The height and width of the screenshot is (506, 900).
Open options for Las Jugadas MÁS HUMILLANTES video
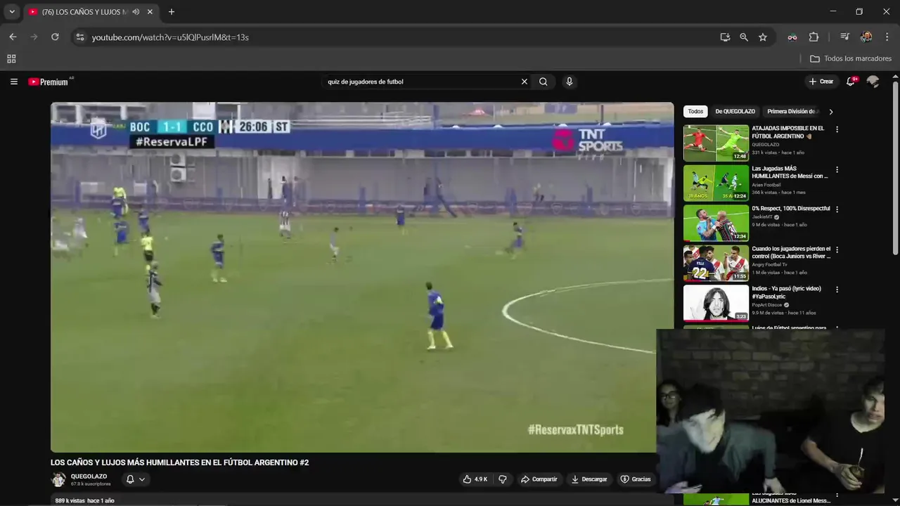837,169
